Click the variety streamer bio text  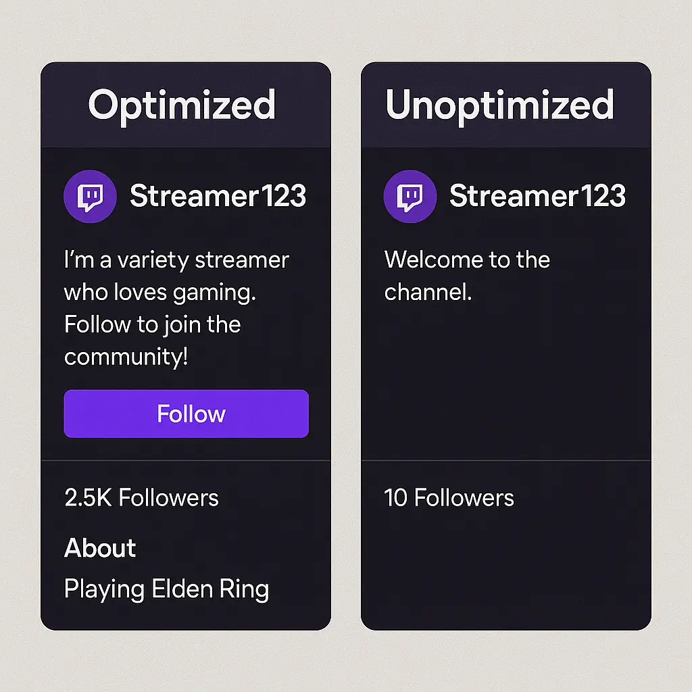click(176, 308)
